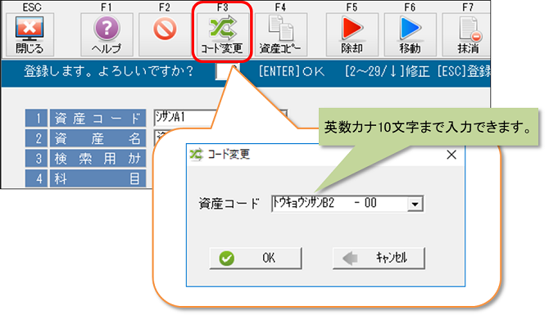Click the コード変更 dialog title icon

(196, 155)
